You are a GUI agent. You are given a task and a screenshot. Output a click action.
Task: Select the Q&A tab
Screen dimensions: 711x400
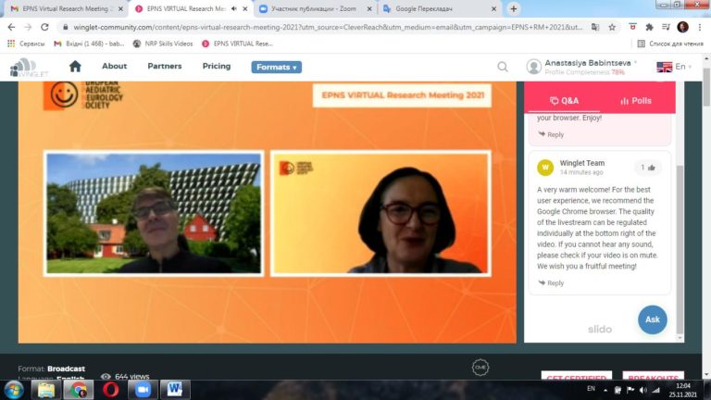click(564, 100)
